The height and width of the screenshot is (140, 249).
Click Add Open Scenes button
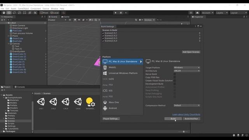pyautogui.click(x=191, y=52)
